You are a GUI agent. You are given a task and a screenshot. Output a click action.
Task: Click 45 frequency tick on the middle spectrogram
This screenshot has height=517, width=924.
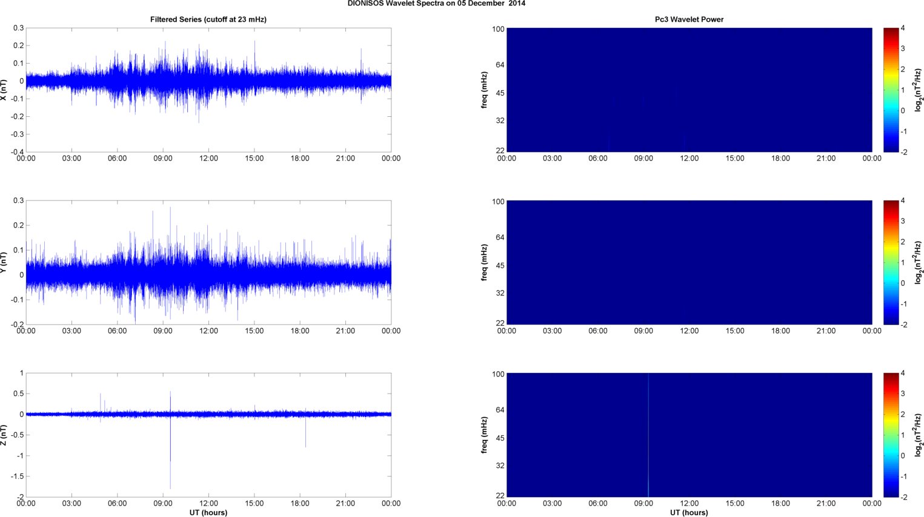point(500,266)
